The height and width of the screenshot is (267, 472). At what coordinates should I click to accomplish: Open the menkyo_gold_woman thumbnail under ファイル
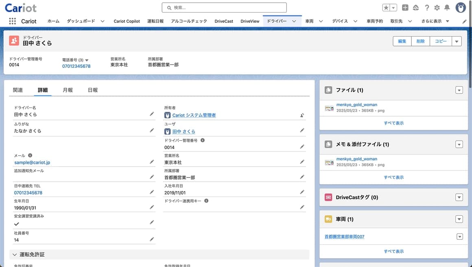tap(329, 108)
